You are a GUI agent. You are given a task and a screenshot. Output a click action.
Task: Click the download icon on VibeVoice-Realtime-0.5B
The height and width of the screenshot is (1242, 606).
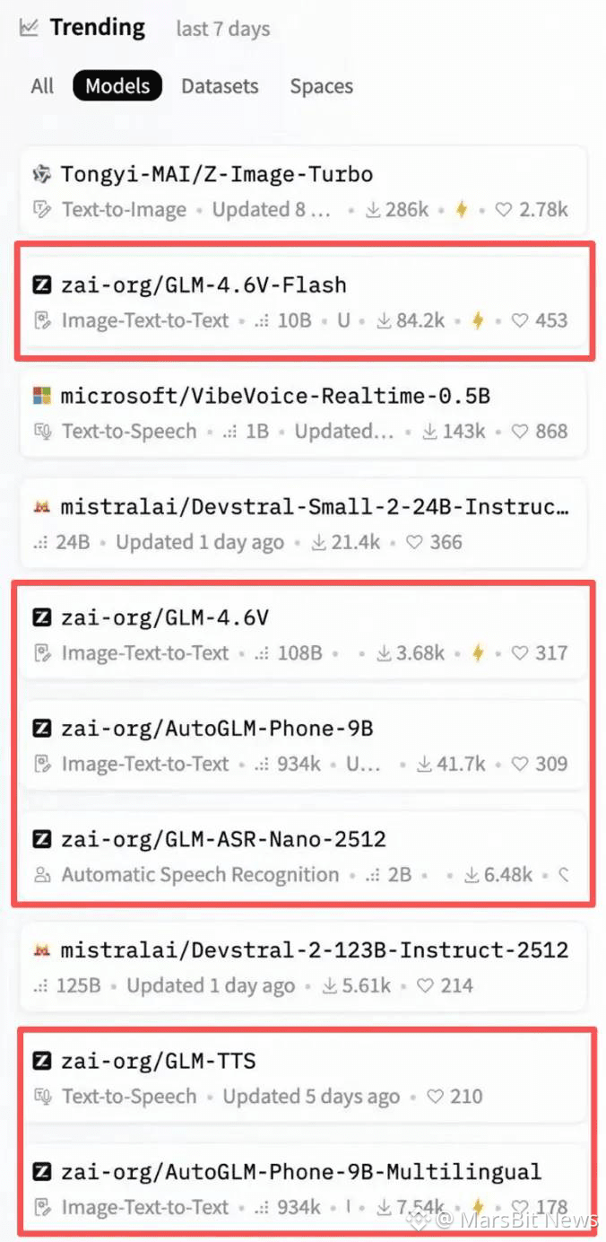(x=429, y=432)
